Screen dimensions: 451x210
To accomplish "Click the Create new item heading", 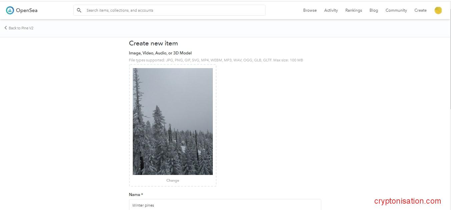I will click(153, 43).
